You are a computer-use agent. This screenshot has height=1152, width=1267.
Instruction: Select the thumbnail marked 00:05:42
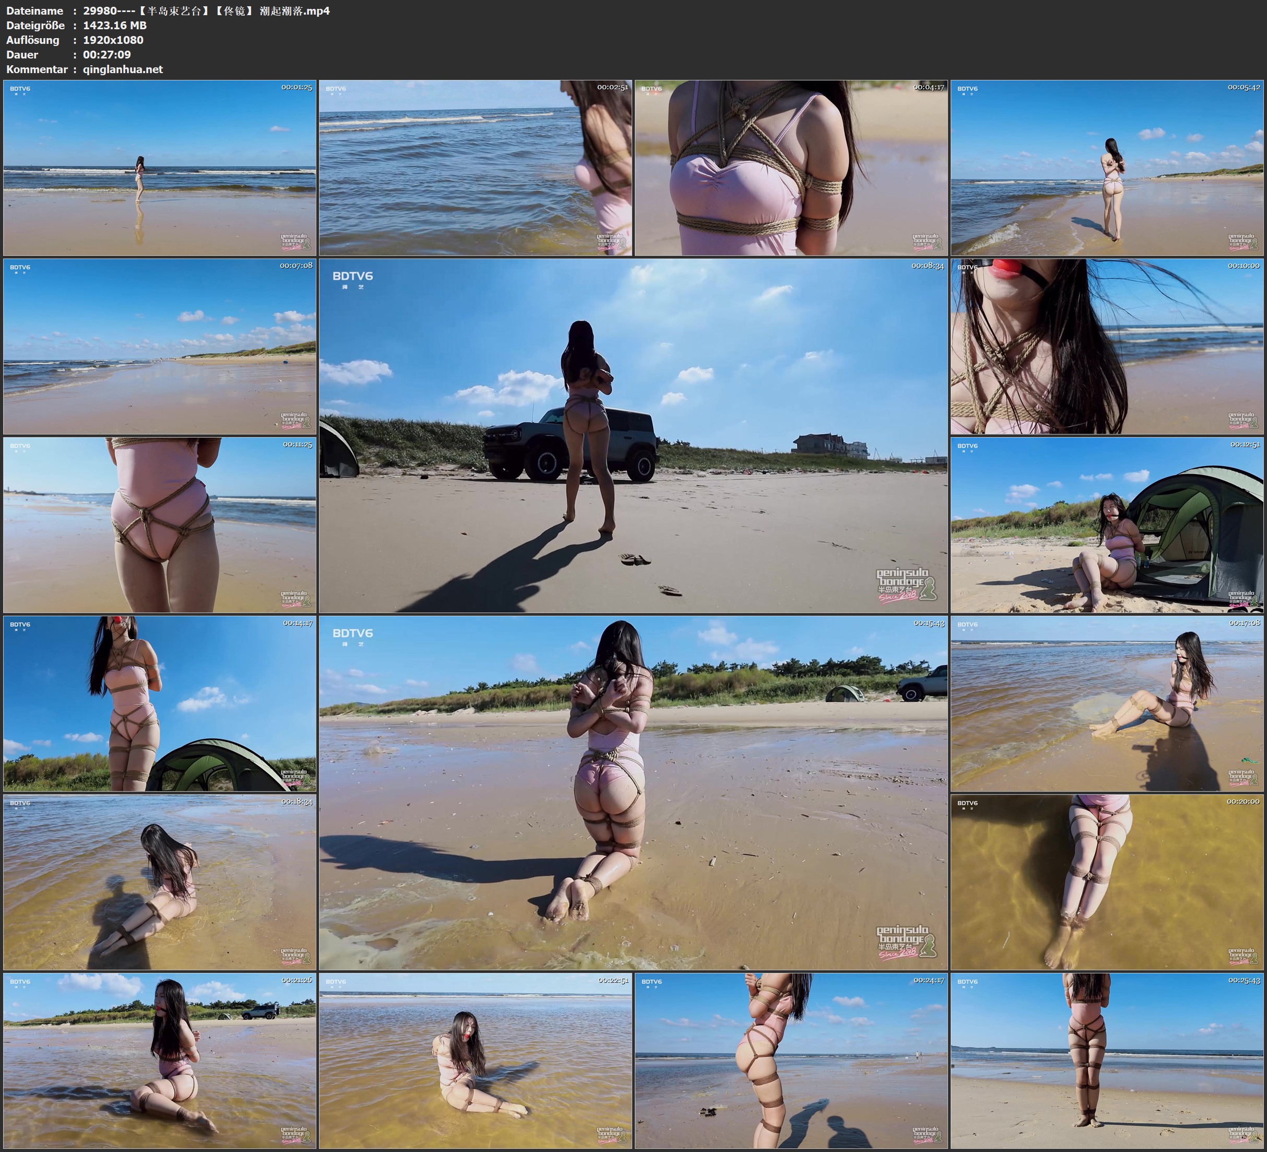pos(1107,167)
